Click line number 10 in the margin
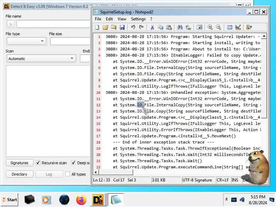The image size is (276, 207). [x=98, y=92]
